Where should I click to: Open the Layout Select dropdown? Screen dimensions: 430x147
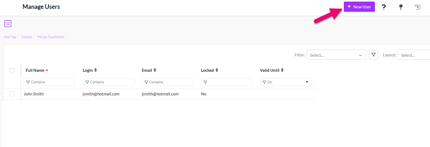pos(414,55)
